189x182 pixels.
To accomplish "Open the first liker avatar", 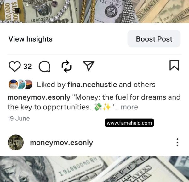I will point(13,84).
